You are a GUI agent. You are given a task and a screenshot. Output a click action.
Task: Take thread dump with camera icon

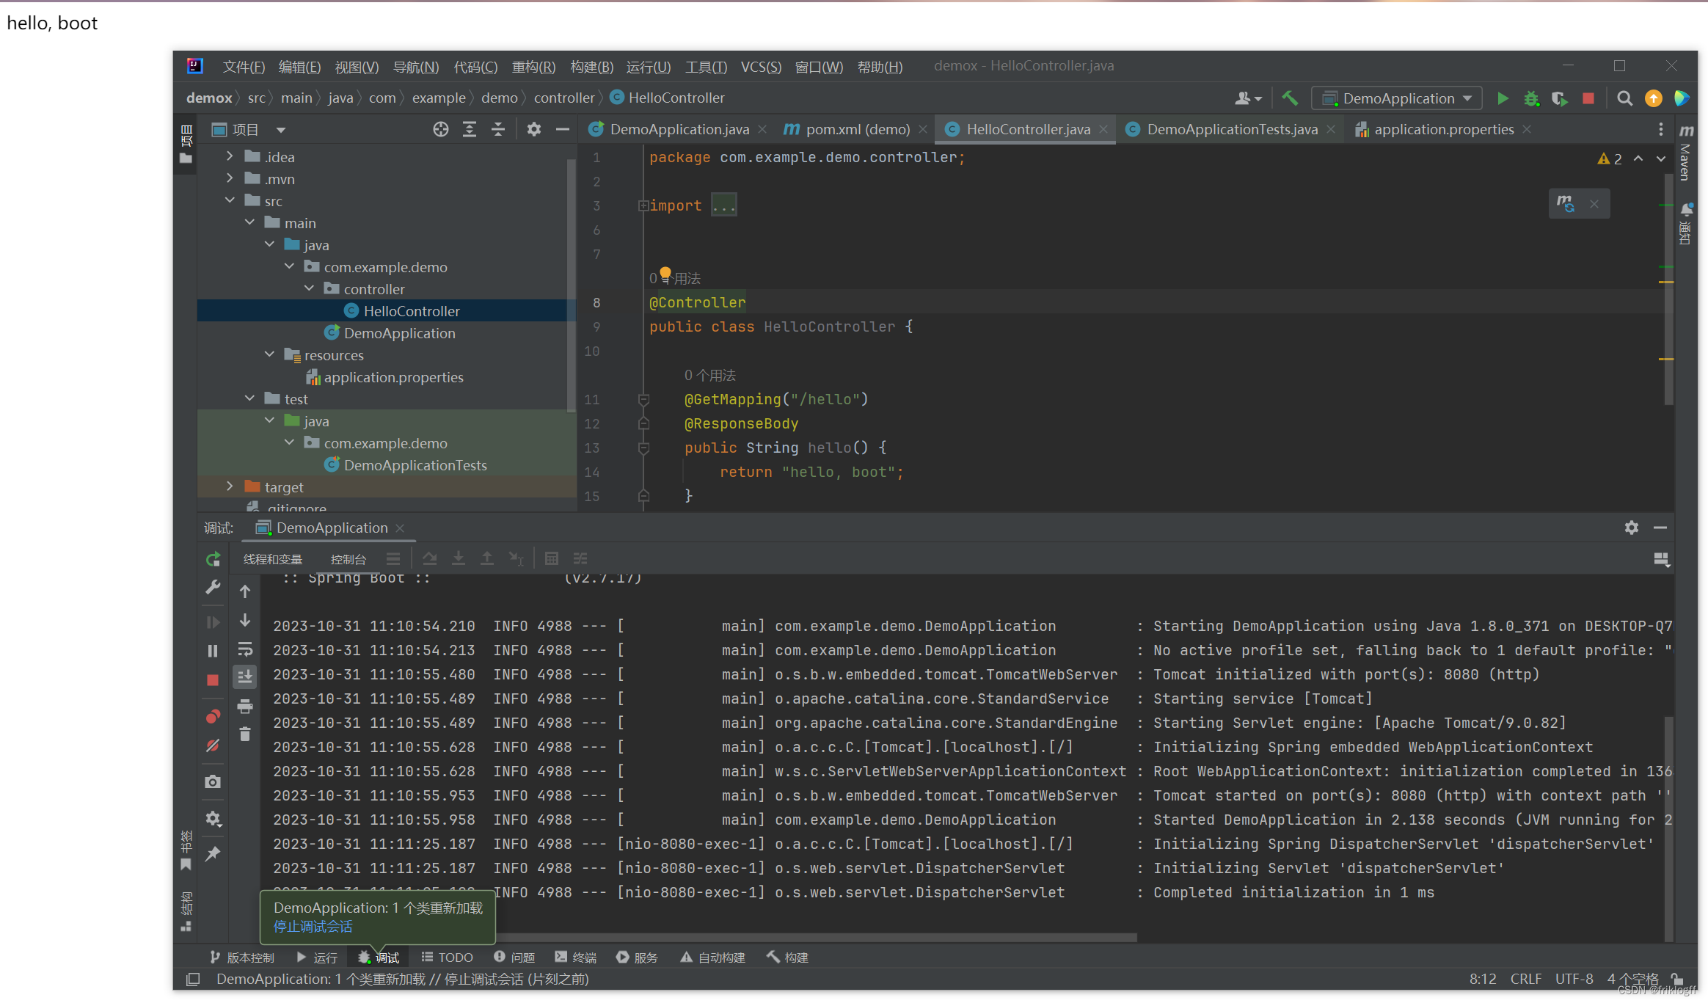click(213, 782)
